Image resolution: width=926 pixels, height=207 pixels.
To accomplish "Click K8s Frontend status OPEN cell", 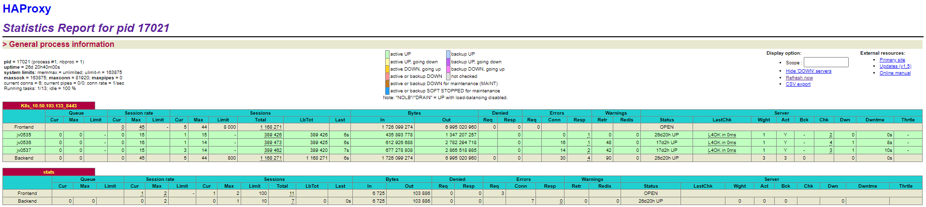I will (666, 127).
